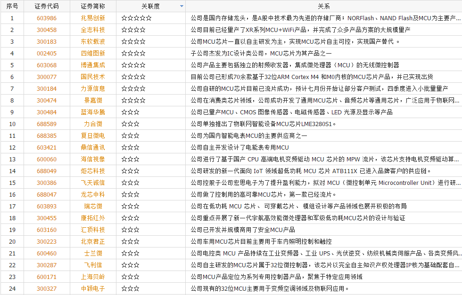Open stock code 603160
This screenshot has height=295, width=462.
coord(47,230)
